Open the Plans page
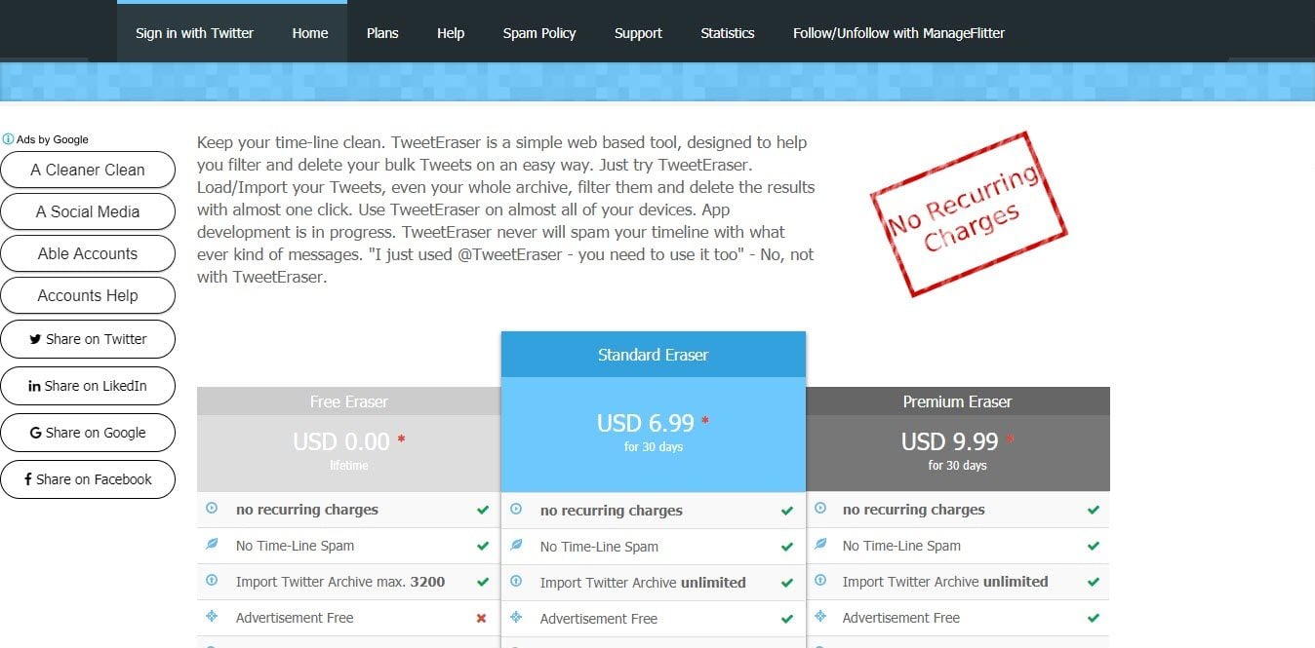1315x648 pixels. pyautogui.click(x=382, y=33)
